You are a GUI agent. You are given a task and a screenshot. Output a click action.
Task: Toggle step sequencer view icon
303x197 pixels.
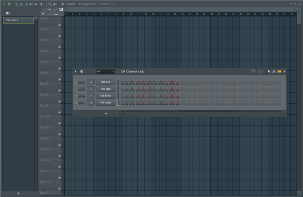(279, 72)
